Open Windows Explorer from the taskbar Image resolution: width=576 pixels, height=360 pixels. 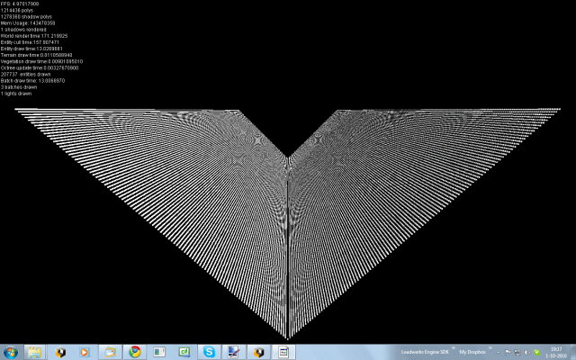(35, 351)
